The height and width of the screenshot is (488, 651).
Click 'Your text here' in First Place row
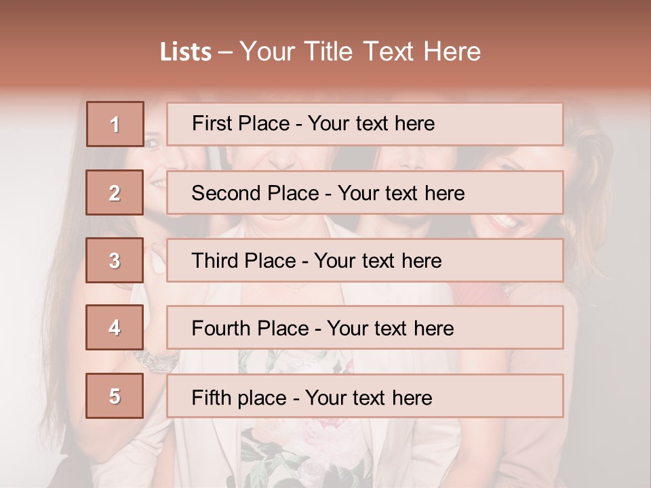click(371, 124)
